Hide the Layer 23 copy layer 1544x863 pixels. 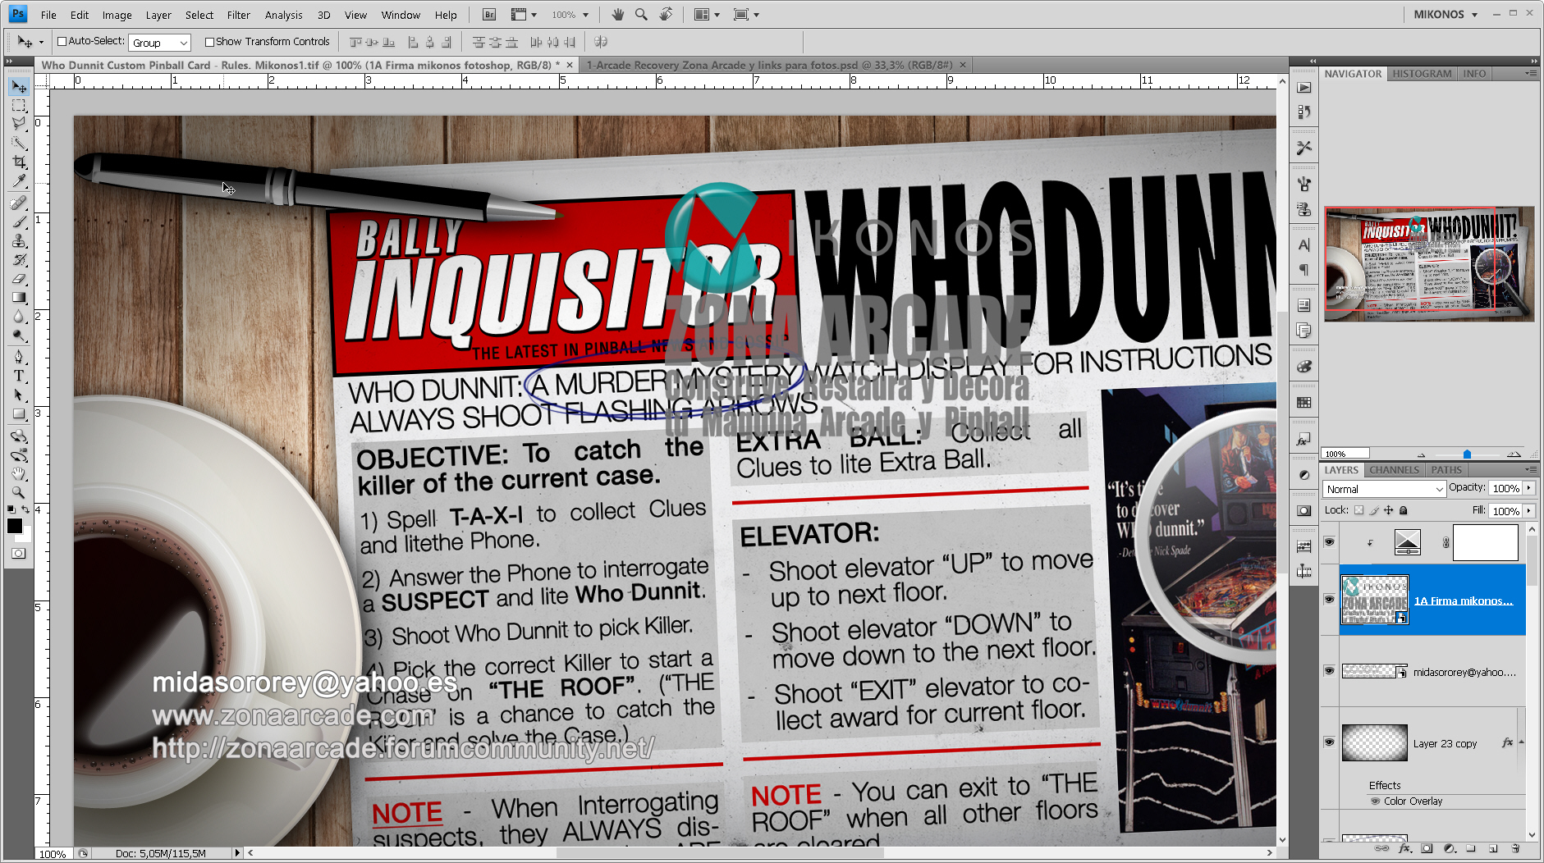1330,742
